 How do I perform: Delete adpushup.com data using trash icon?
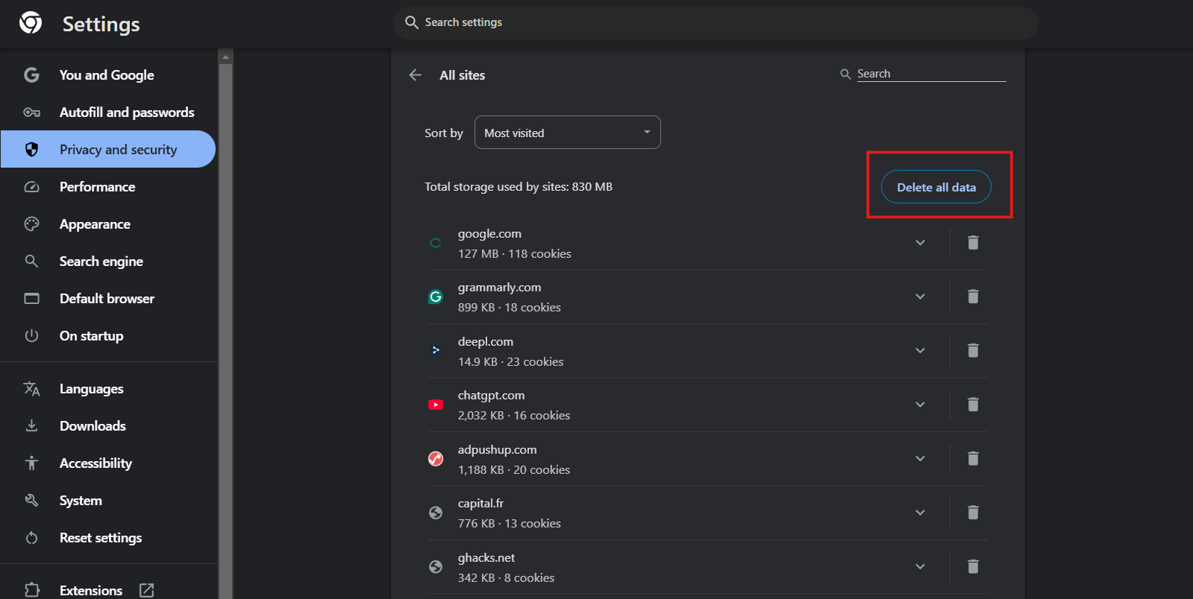[x=973, y=459]
